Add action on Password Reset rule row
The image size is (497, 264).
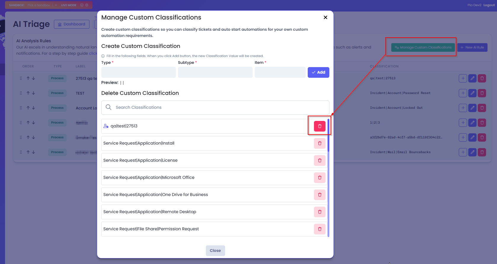(463, 93)
